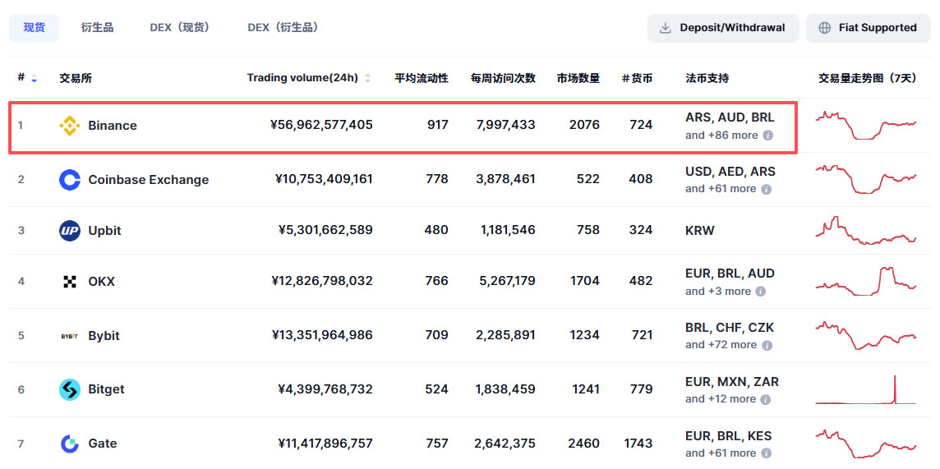The image size is (940, 469).
Task: Switch to the DEX（现货）tab
Action: (182, 28)
